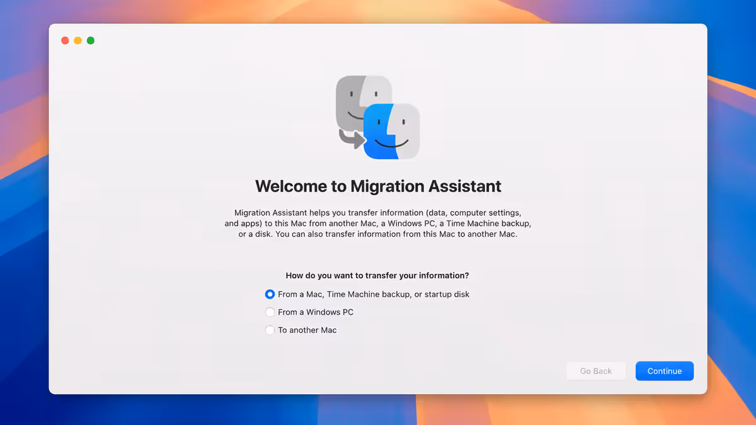
Task: Click the transfer information question text
Action: coord(377,276)
